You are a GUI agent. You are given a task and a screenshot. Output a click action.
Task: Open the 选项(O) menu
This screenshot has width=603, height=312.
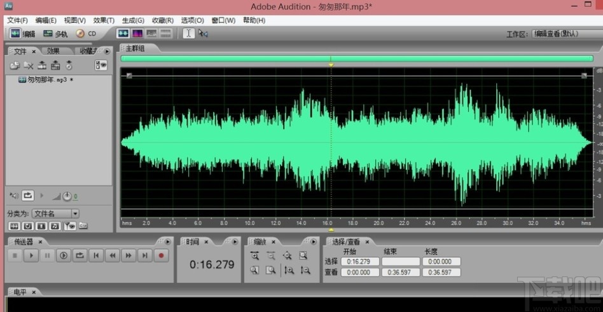click(x=192, y=20)
